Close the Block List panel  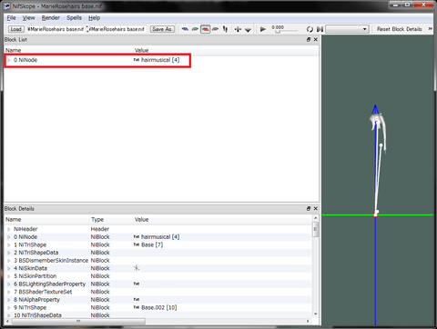click(x=316, y=39)
